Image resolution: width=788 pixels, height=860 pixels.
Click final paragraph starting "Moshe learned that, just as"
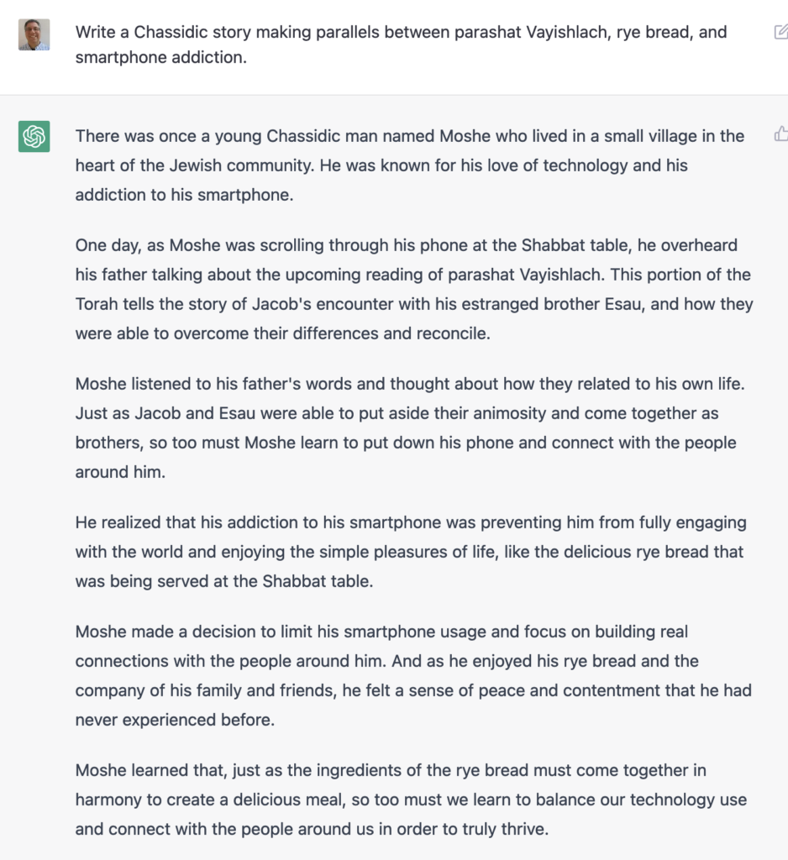[x=411, y=800]
